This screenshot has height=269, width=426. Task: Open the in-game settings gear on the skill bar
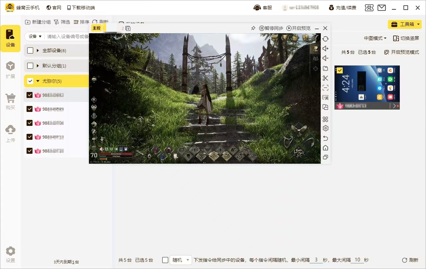(149, 155)
